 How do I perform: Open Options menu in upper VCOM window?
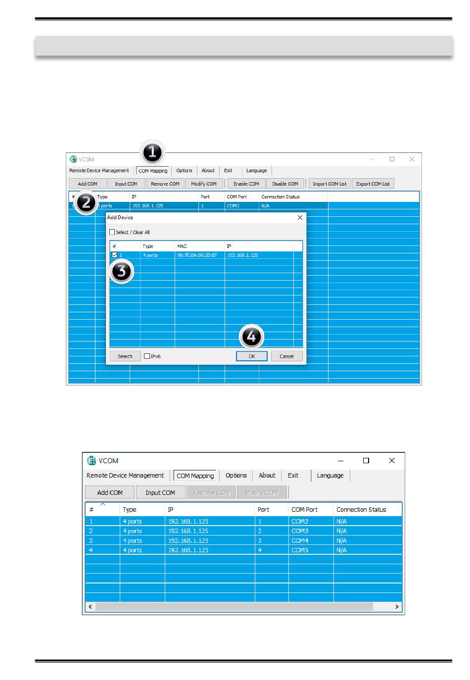pos(184,171)
